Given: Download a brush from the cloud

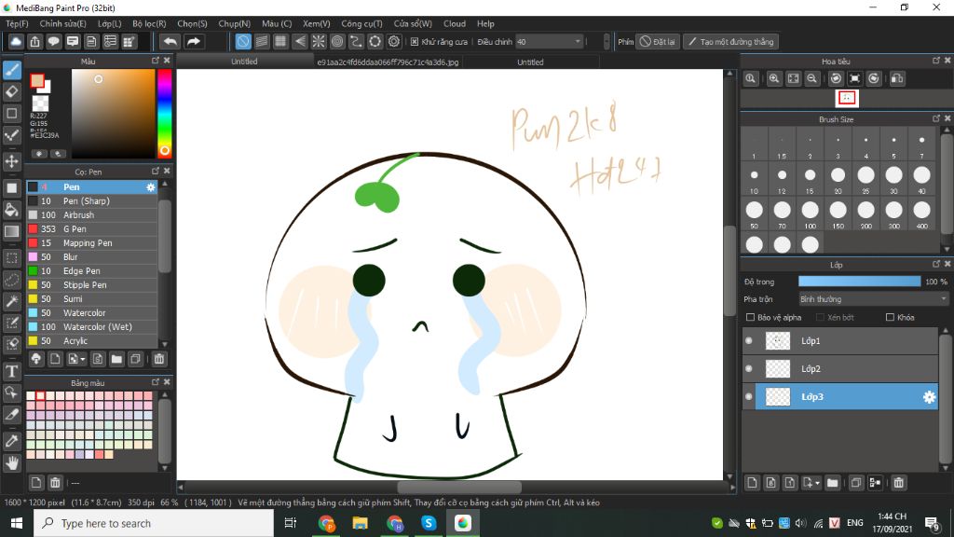Looking at the screenshot, I should pyautogui.click(x=36, y=359).
